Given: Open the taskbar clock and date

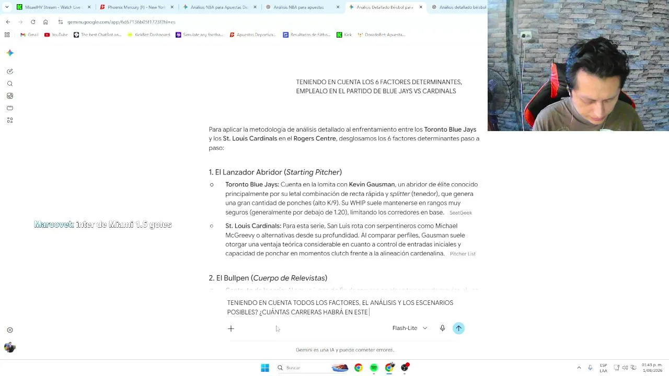Looking at the screenshot, I should (x=652, y=368).
